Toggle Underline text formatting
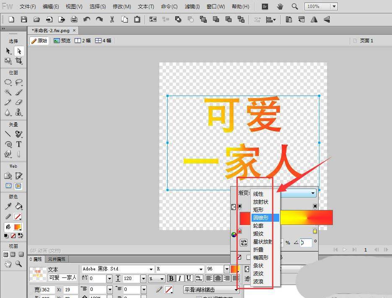Viewport: 392px width, 298px height. pyautogui.click(x=189, y=278)
